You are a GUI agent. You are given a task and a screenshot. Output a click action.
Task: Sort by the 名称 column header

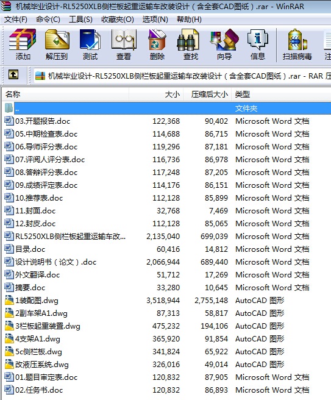[66, 95]
